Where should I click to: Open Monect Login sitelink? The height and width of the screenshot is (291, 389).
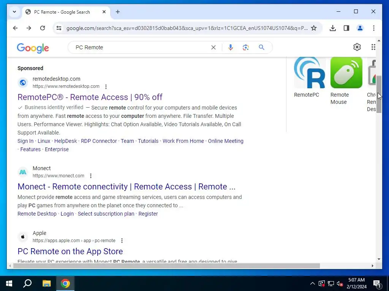pyautogui.click(x=67, y=214)
